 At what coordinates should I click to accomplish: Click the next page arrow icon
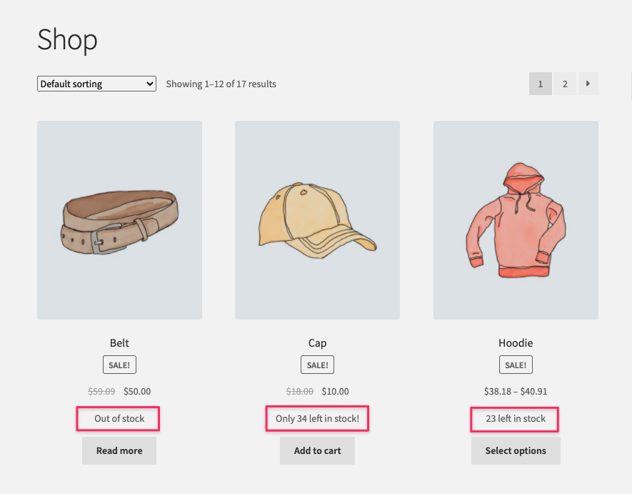point(588,84)
